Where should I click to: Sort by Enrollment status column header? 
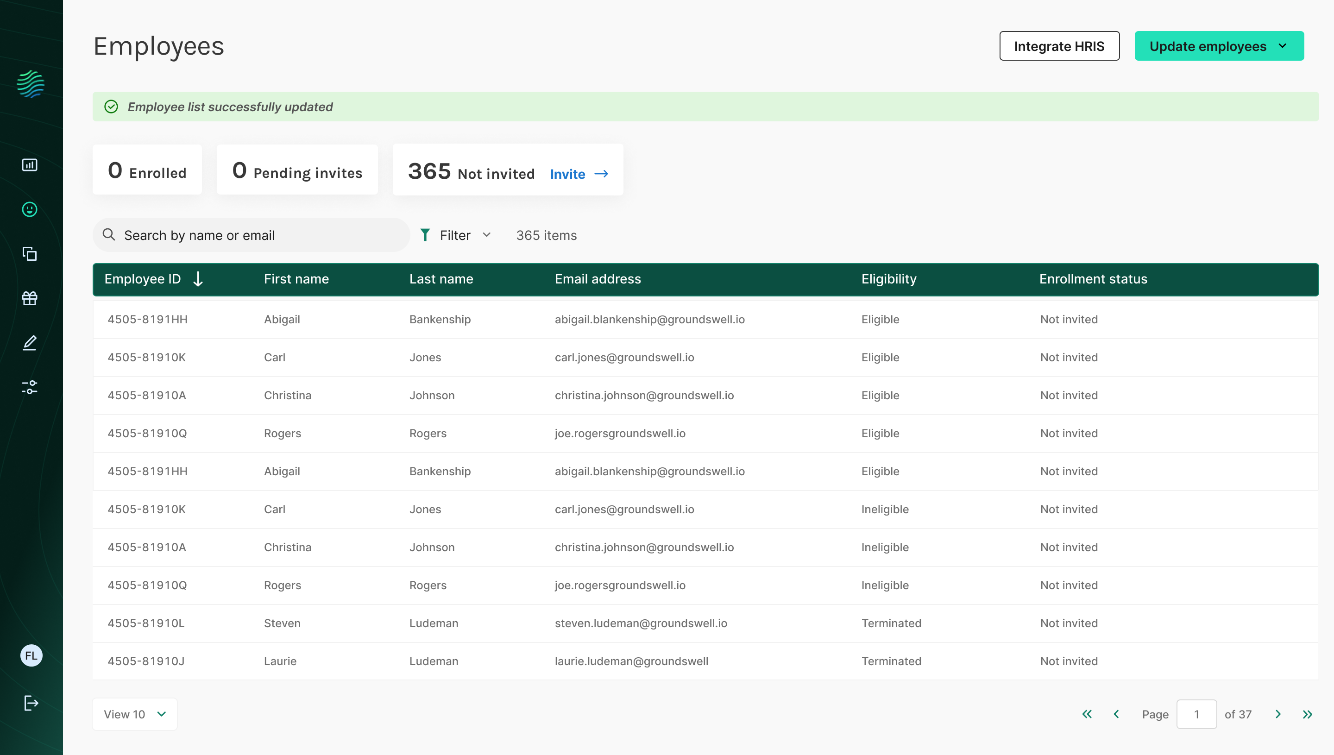[1093, 279]
